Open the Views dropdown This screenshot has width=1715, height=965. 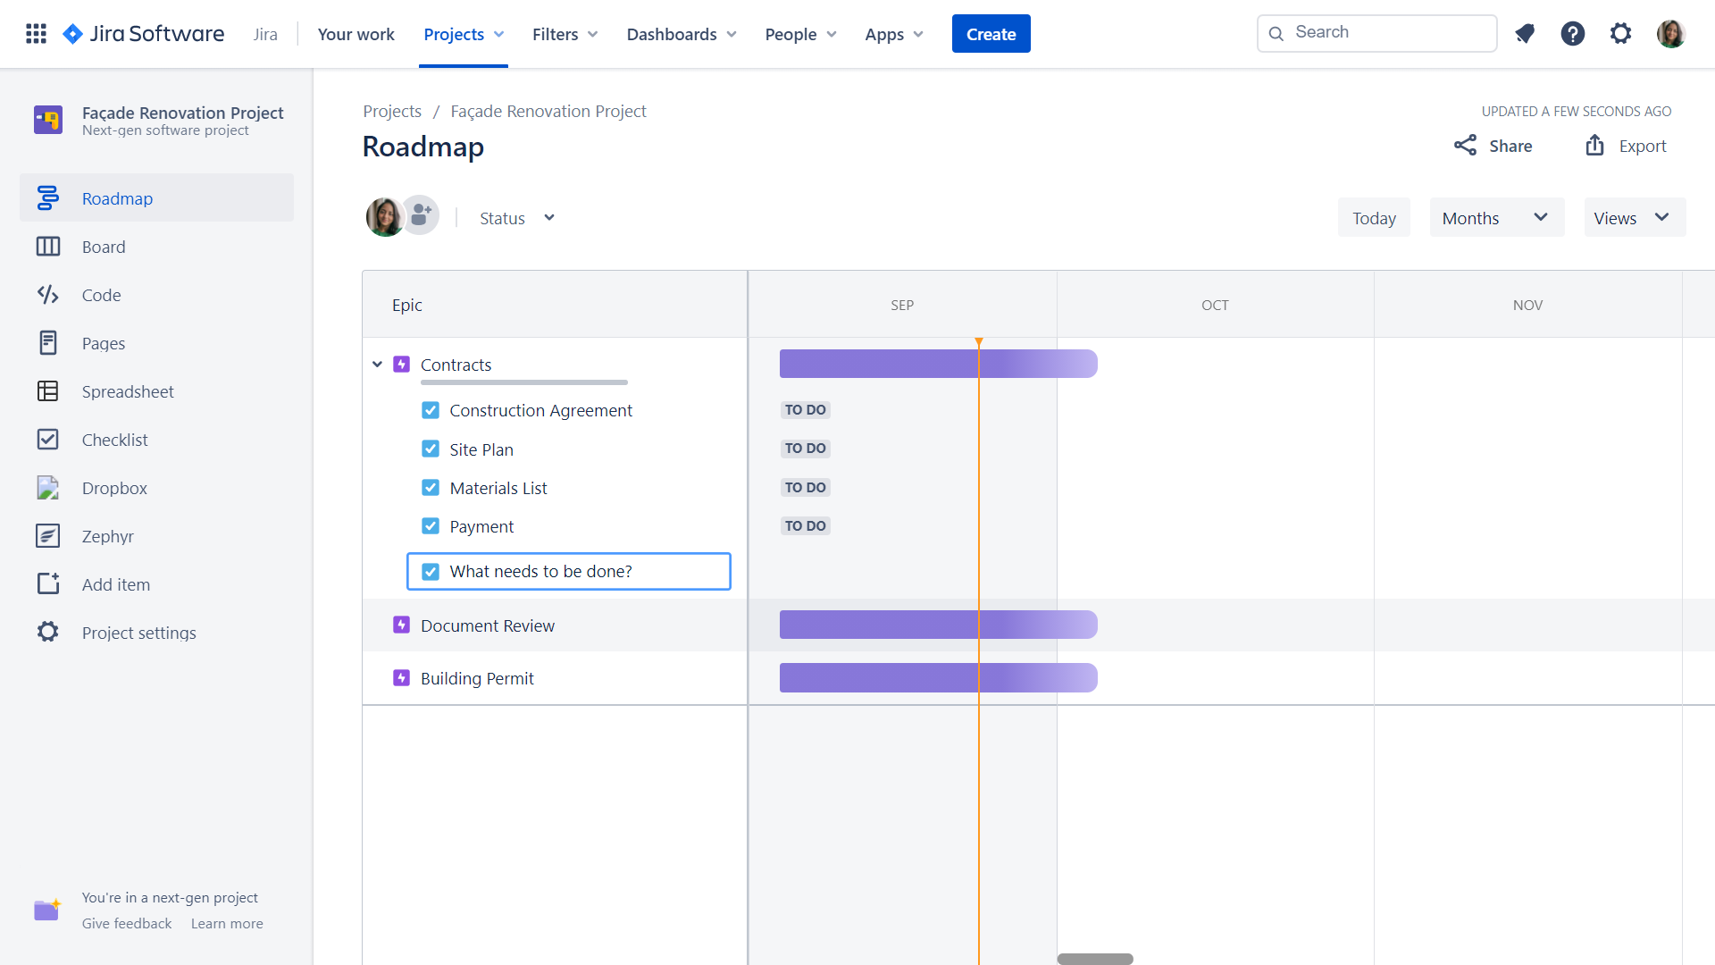pos(1634,217)
